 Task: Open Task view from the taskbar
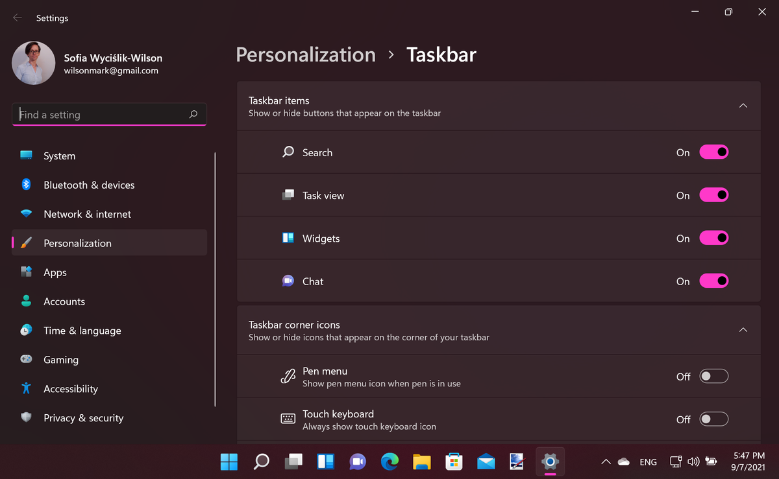pos(293,461)
